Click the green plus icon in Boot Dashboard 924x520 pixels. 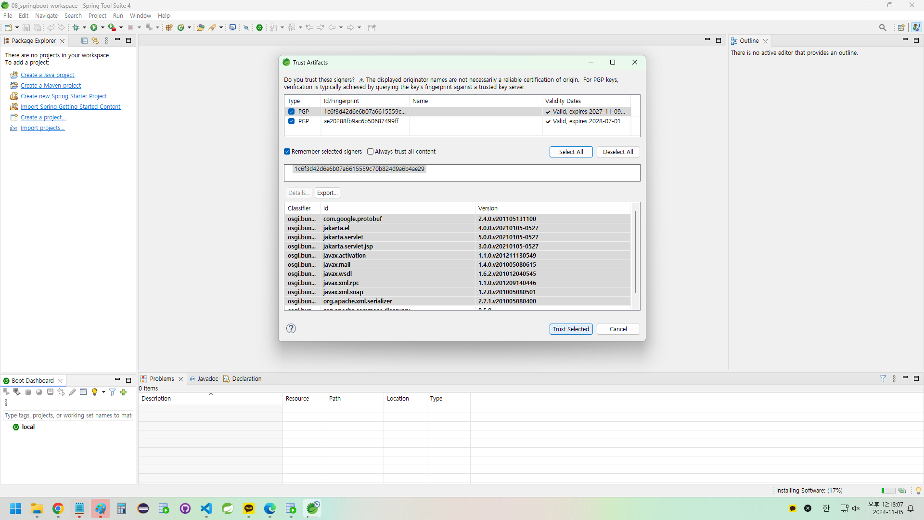click(x=124, y=392)
